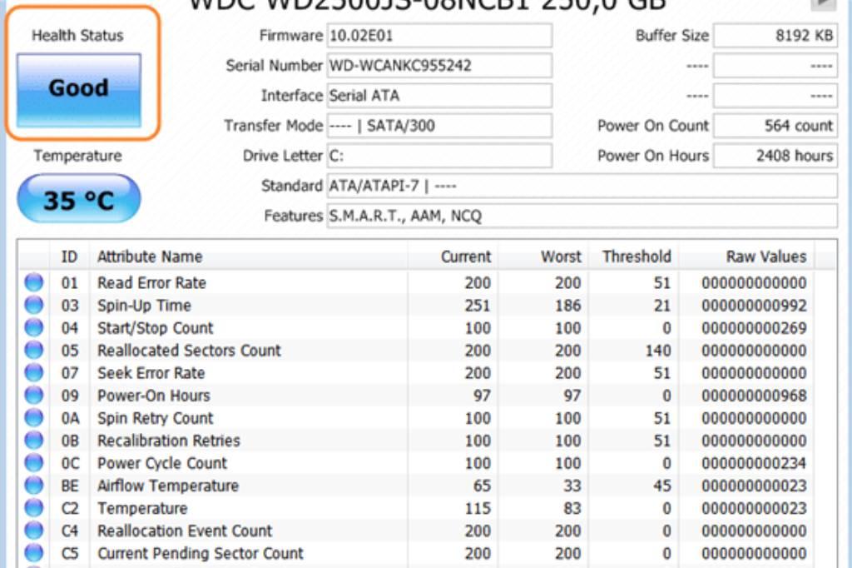The height and width of the screenshot is (568, 852).
Task: Click the Seek Error Rate status orb
Action: tap(34, 373)
